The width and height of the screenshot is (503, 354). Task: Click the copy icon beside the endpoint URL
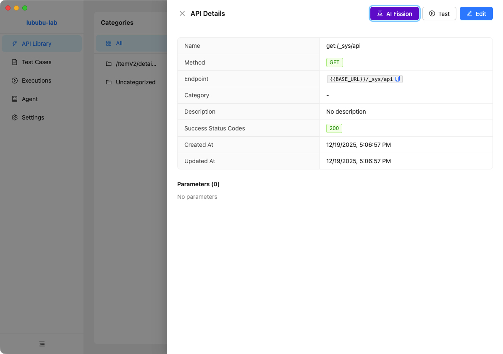pos(398,79)
